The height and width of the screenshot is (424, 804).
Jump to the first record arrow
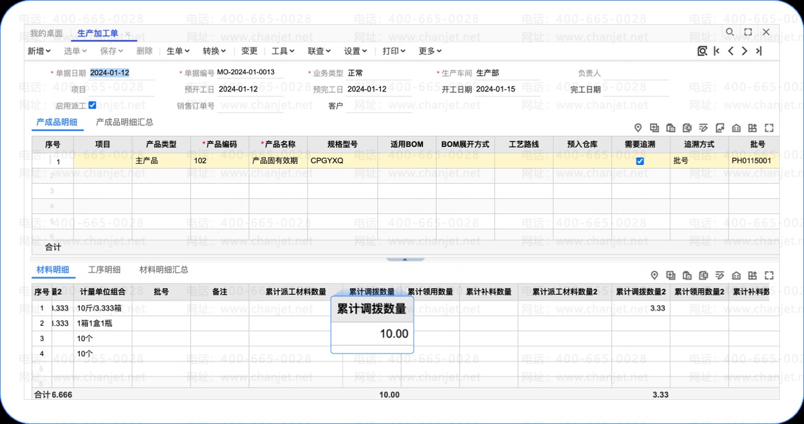(x=717, y=51)
